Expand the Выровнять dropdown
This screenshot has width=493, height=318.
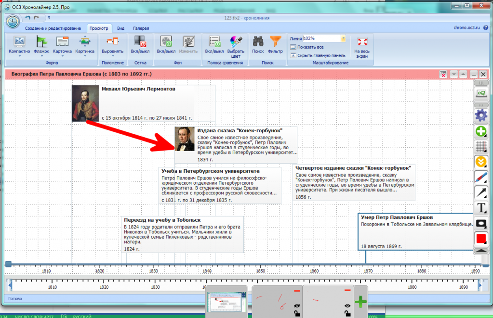coord(112,56)
